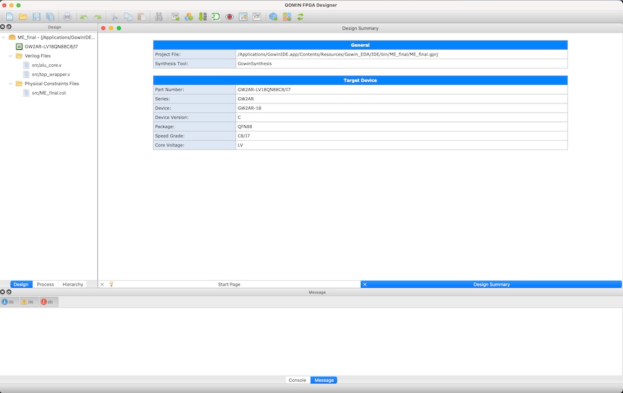This screenshot has height=393, width=623.
Task: Open the Start Page tab
Action: (229, 285)
